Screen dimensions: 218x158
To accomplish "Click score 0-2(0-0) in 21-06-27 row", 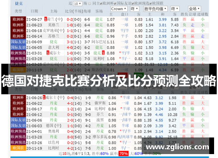I will (x=74, y=19).
